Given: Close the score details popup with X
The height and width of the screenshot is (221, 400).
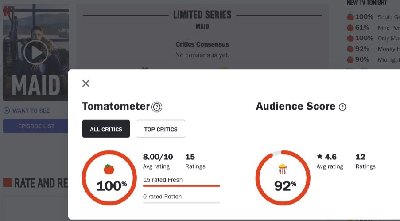Looking at the screenshot, I should (x=86, y=83).
